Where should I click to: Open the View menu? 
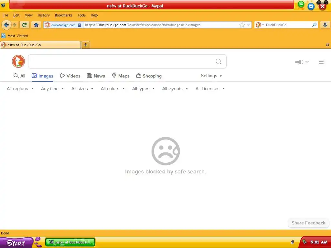tap(29, 15)
